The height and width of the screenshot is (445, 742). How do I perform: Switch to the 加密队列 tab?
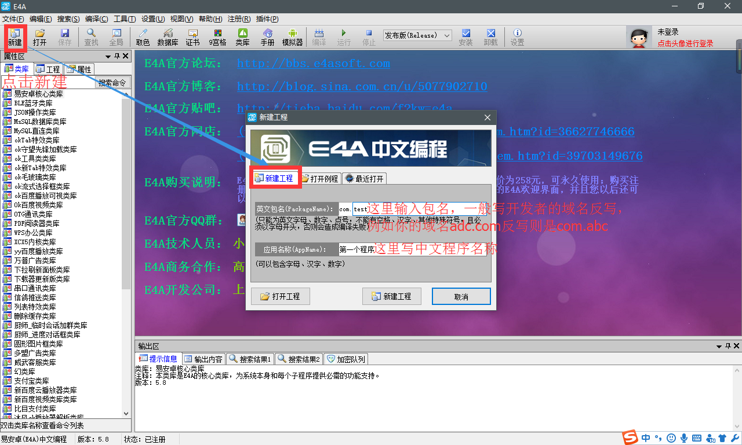point(346,359)
